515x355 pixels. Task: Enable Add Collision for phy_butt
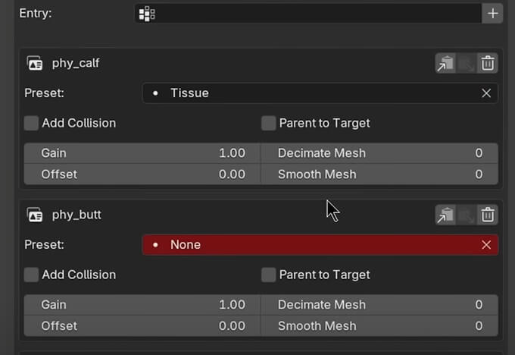(32, 275)
